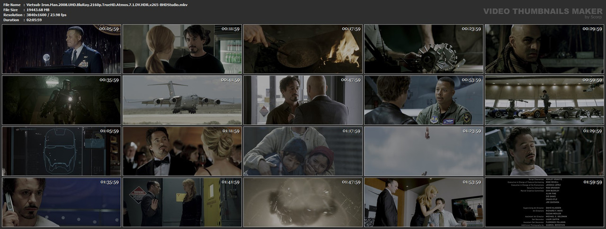Pick the sepia thumbnail at 01:47:59
Viewport: 606px width, 229px height.
pos(303,202)
